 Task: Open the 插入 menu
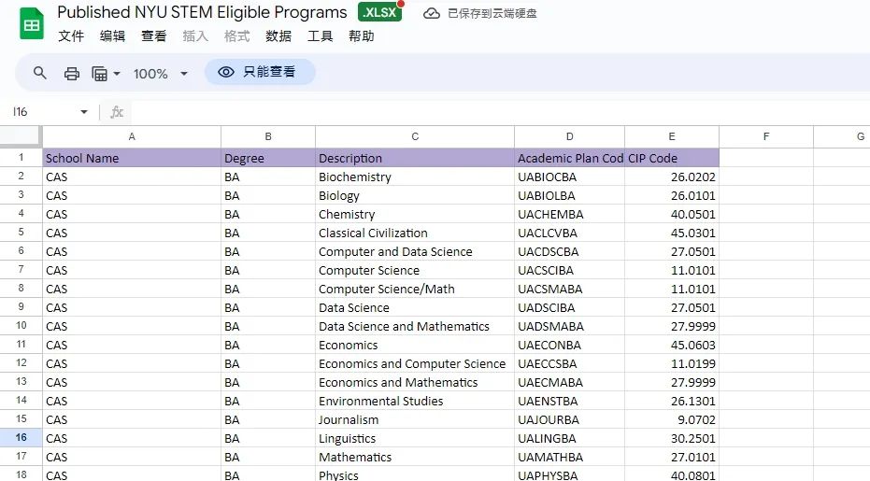click(x=195, y=36)
